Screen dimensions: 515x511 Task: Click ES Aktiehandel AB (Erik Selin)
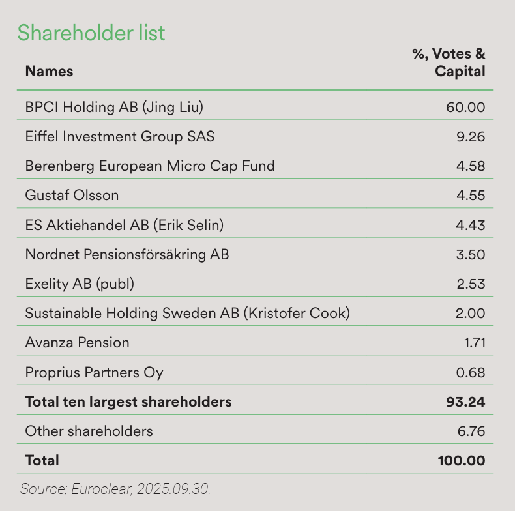pyautogui.click(x=125, y=225)
